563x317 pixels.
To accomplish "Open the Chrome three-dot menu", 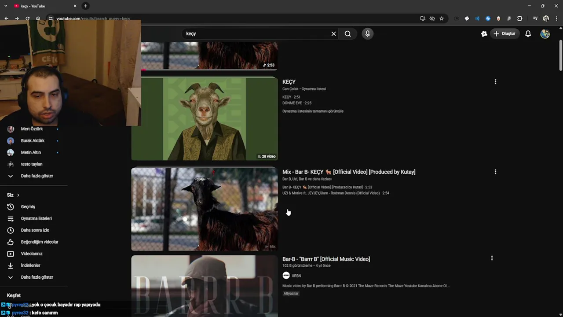I will pyautogui.click(x=556, y=18).
